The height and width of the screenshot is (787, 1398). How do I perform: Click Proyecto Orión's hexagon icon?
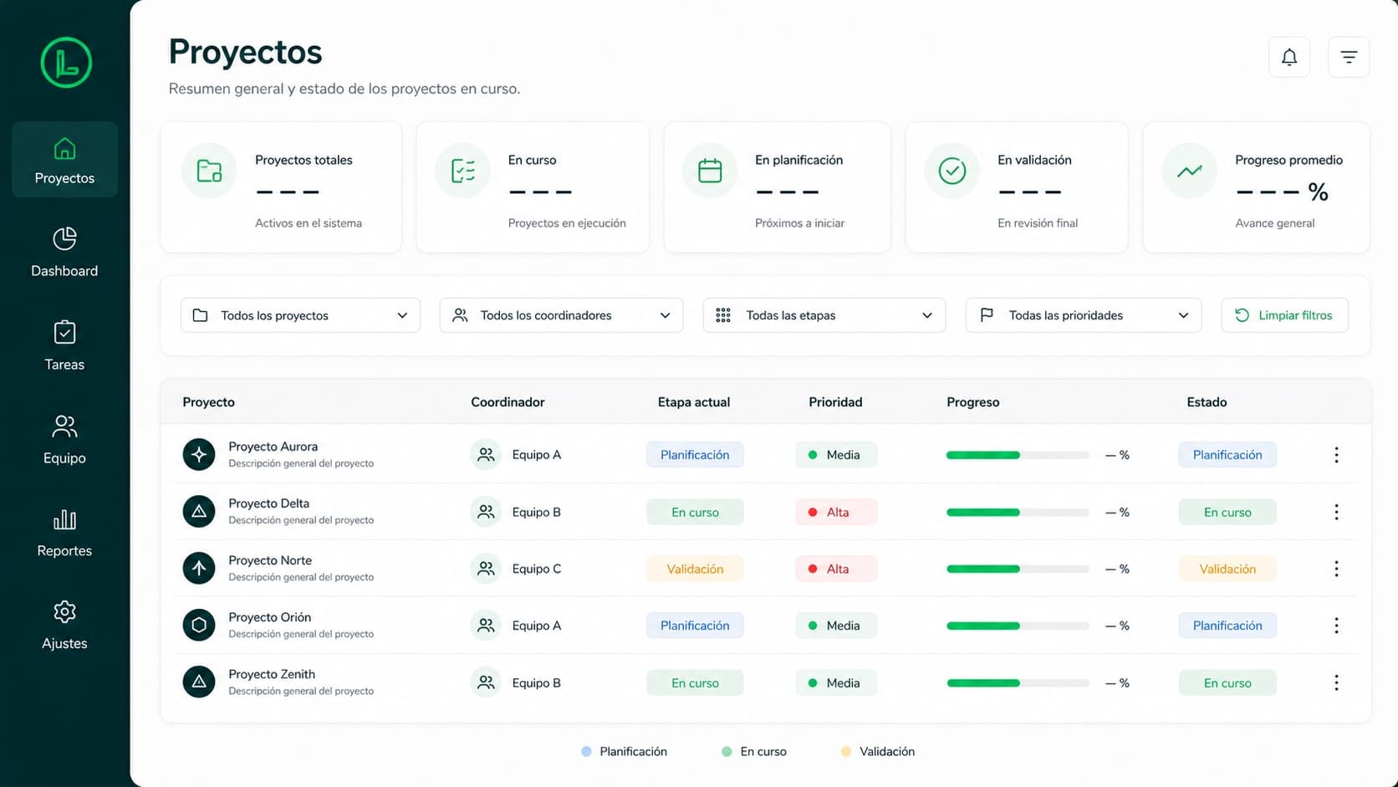[x=199, y=625]
